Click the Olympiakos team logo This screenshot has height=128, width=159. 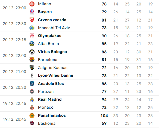coord(32,36)
